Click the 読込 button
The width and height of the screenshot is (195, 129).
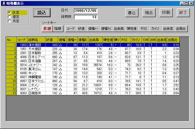tap(42, 13)
